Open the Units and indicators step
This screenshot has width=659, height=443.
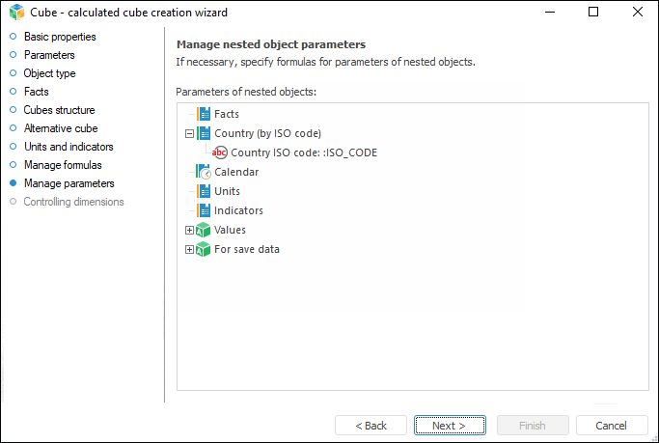coord(69,147)
